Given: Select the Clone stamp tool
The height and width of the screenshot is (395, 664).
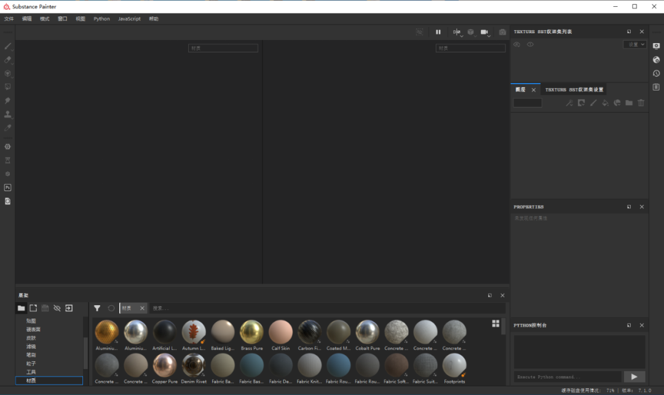Looking at the screenshot, I should (7, 114).
